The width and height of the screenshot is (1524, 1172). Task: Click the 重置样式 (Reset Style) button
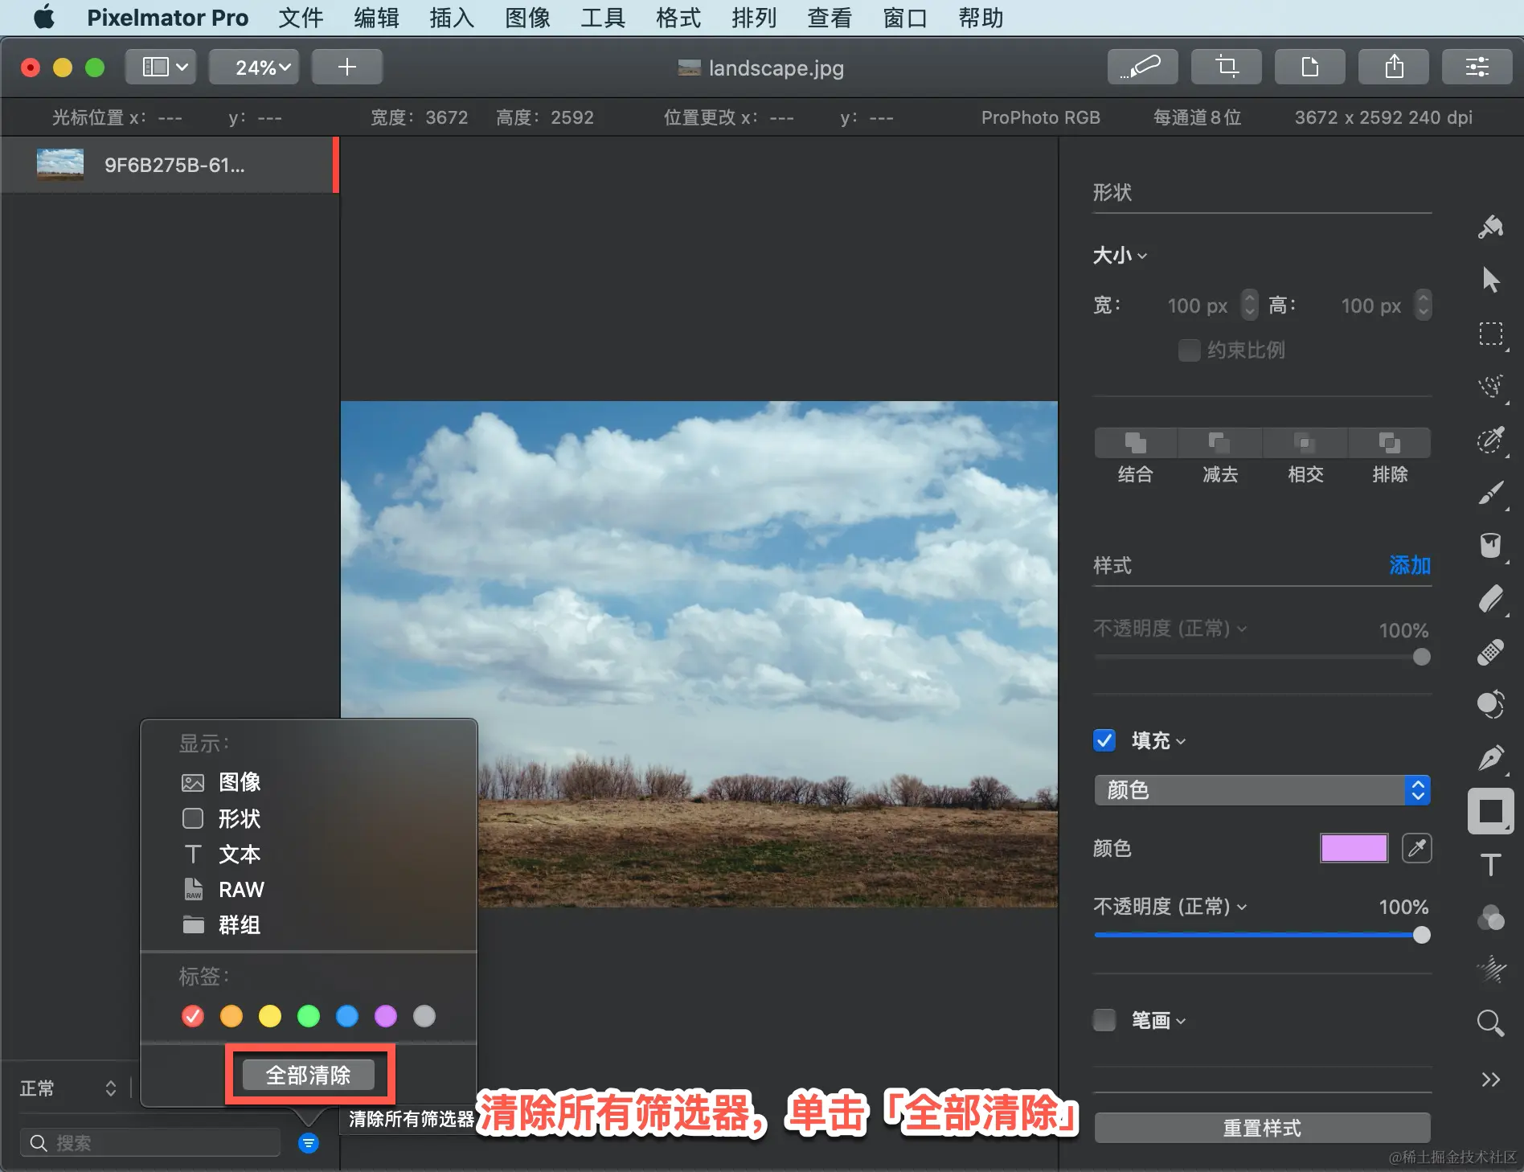1262,1128
